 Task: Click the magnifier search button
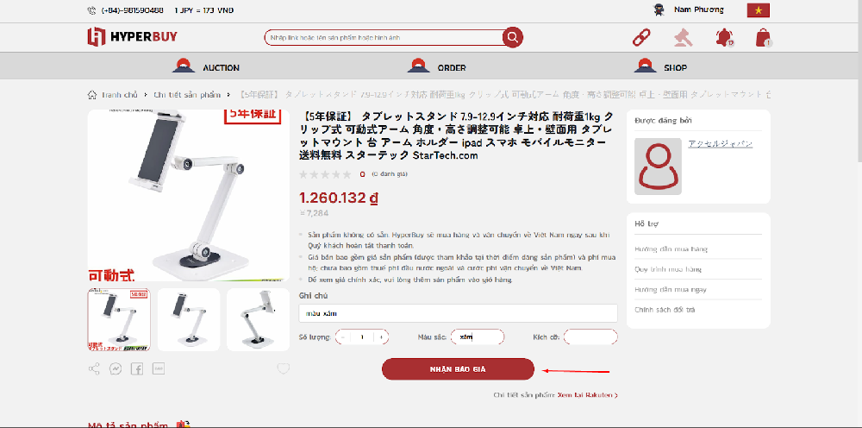point(512,37)
